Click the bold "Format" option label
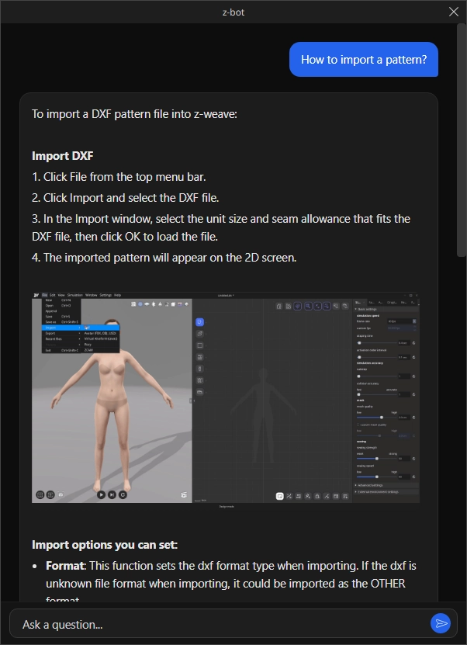467x645 pixels. pos(64,566)
